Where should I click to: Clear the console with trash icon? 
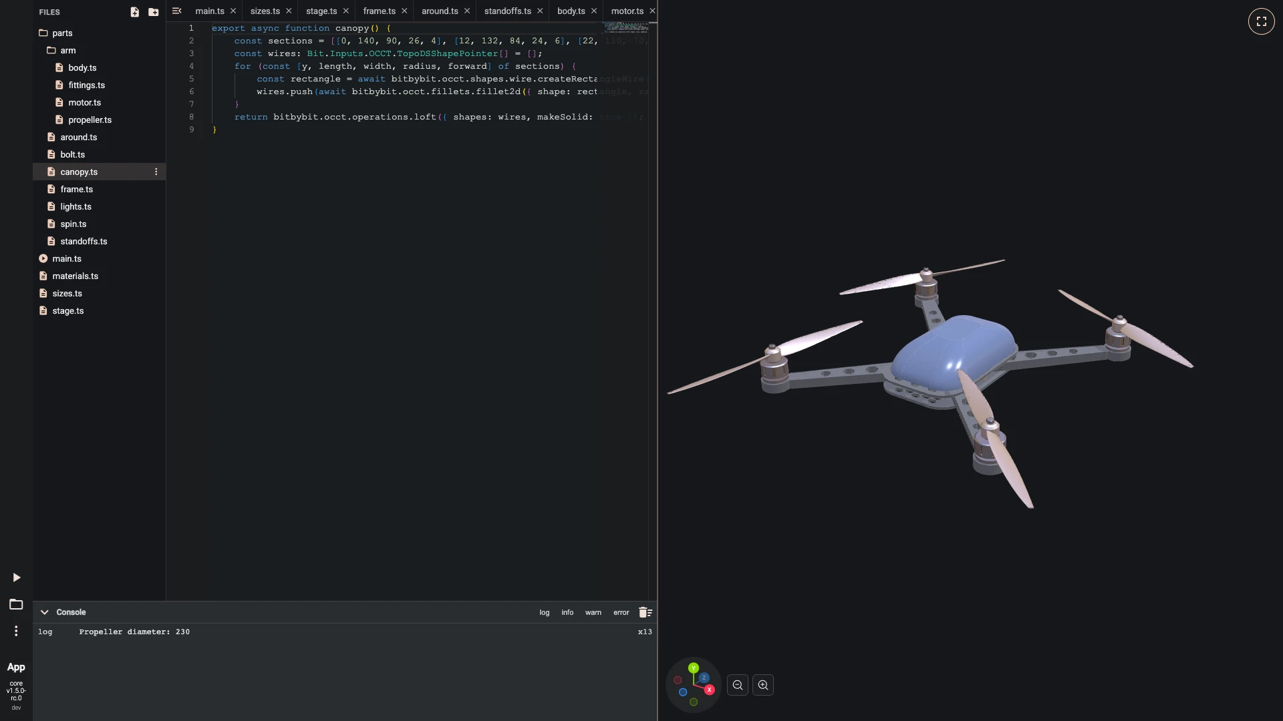[x=645, y=612]
